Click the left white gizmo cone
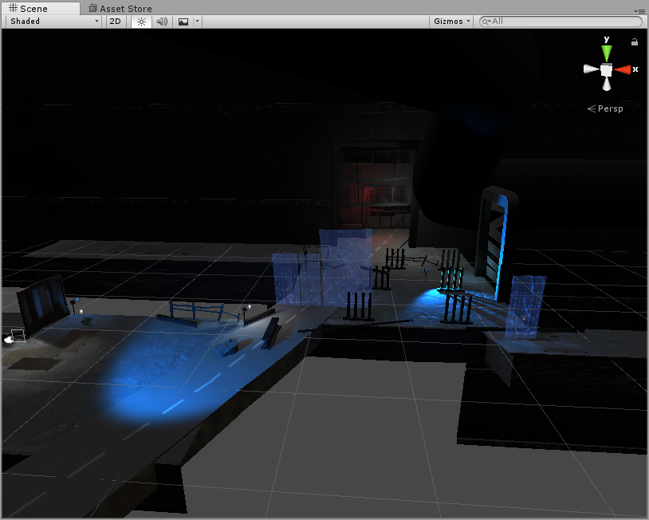Viewport: 649px width, 520px height. [x=590, y=70]
